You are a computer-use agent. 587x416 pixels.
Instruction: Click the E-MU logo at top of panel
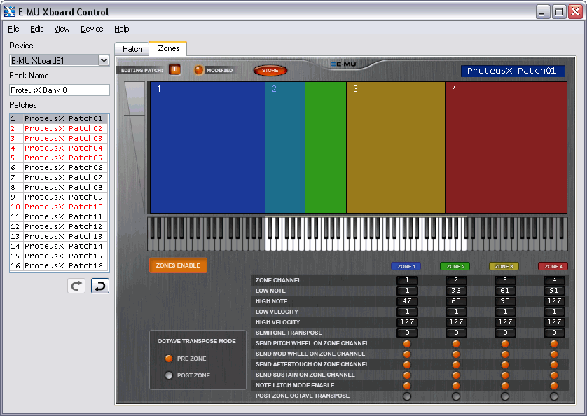point(344,64)
